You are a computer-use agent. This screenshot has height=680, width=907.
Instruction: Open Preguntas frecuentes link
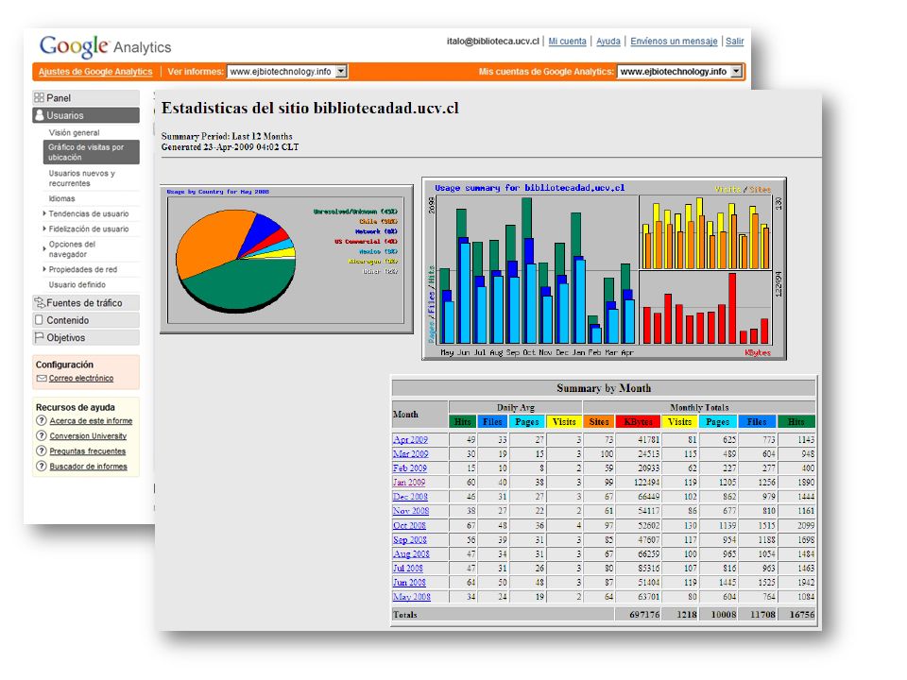[87, 450]
